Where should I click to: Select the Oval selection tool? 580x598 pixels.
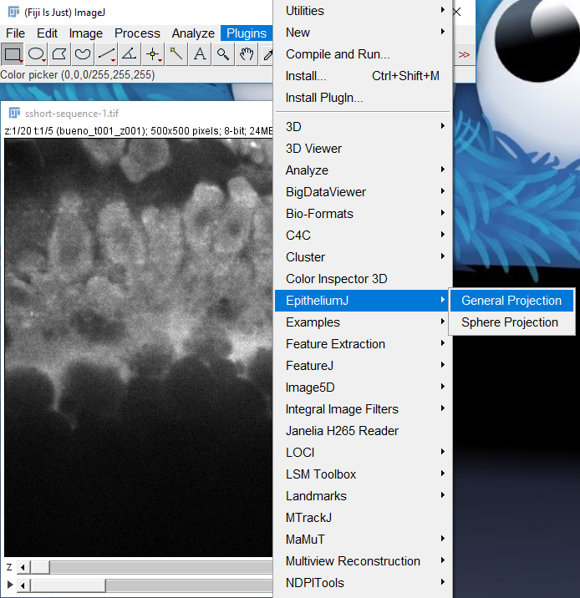click(x=36, y=54)
